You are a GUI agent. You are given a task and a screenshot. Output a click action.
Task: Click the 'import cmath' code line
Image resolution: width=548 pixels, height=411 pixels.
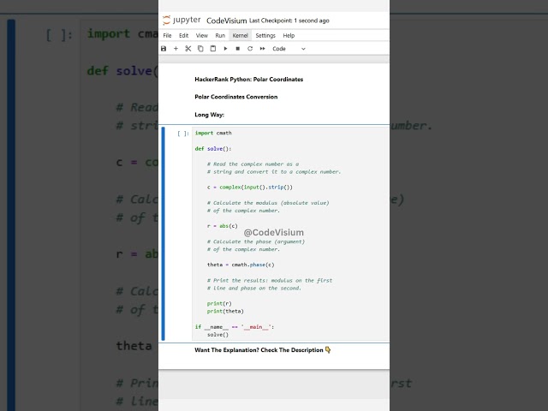pyautogui.click(x=213, y=133)
